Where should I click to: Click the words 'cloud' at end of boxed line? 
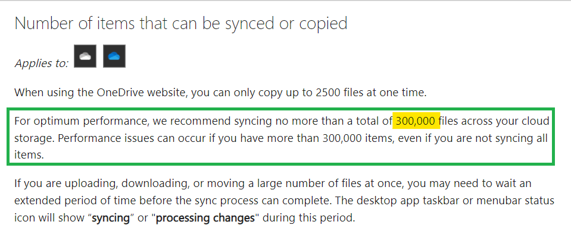(536, 121)
